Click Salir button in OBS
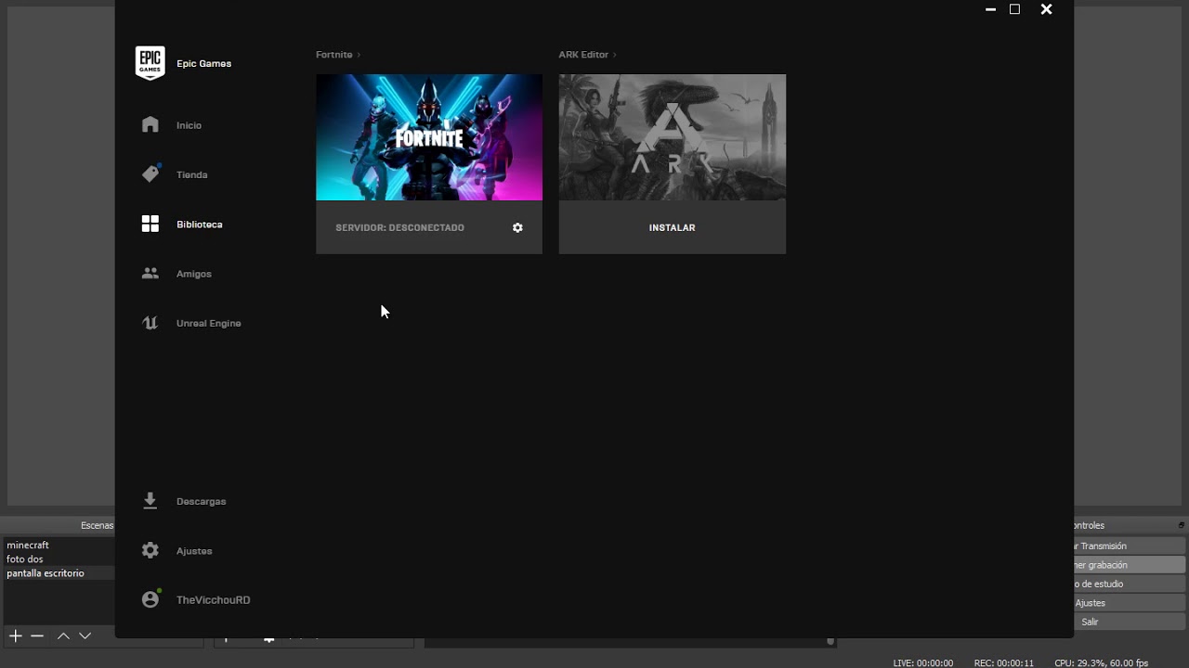 click(x=1130, y=622)
